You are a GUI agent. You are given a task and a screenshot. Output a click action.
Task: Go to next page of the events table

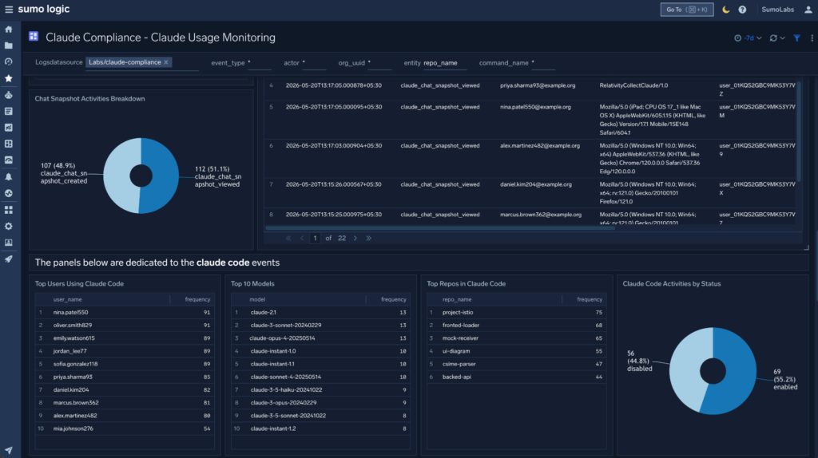(355, 238)
